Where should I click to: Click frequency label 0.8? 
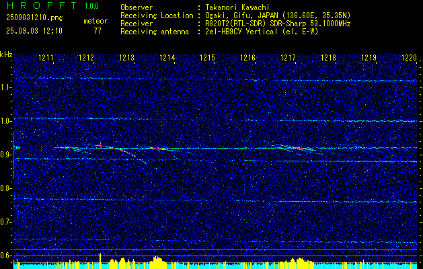(5, 188)
